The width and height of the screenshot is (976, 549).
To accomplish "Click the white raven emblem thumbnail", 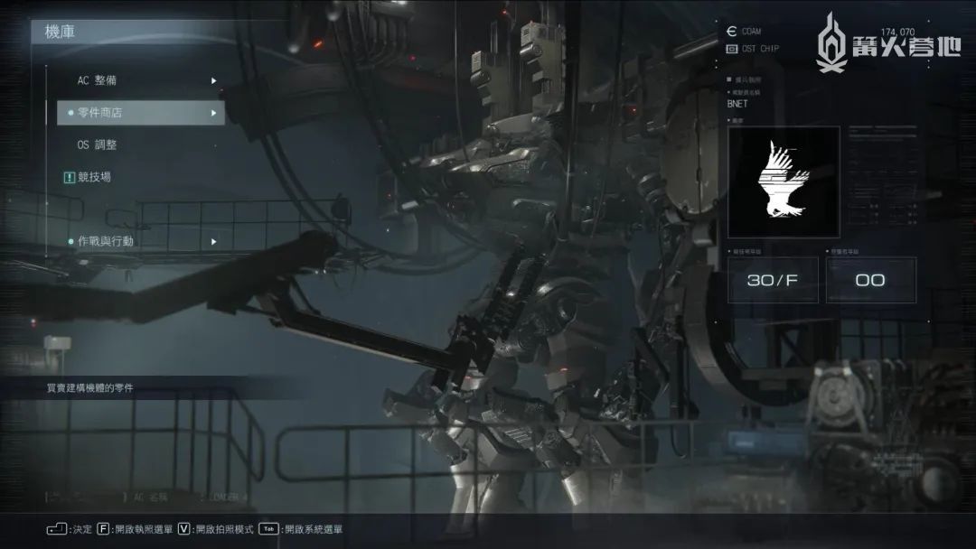I will click(784, 181).
